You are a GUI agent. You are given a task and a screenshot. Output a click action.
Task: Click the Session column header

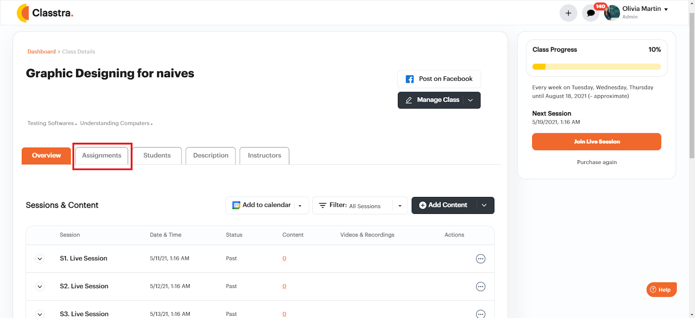tap(70, 235)
